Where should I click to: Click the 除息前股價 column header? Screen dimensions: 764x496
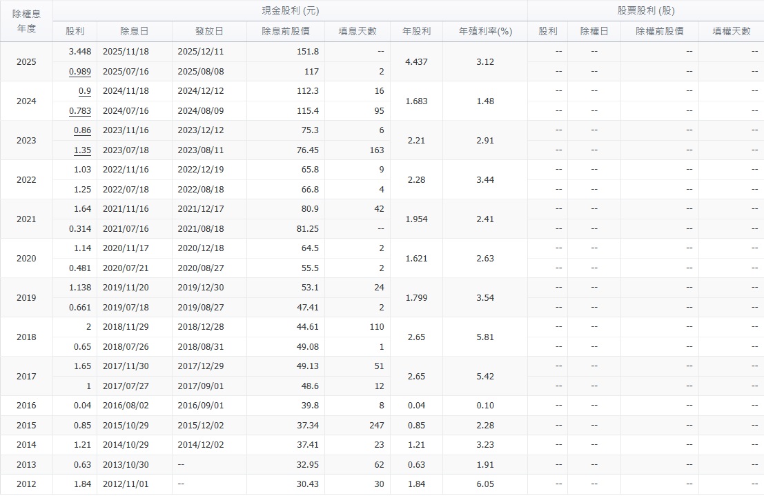click(285, 31)
